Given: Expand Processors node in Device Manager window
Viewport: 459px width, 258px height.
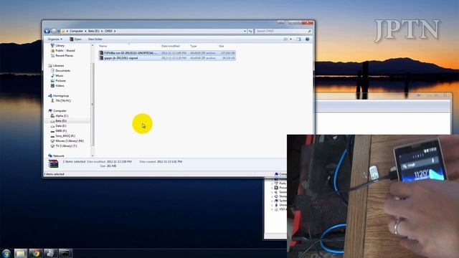Looking at the screenshot, I should (273, 188).
